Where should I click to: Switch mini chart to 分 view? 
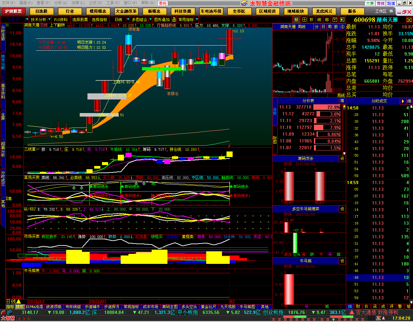[317, 27]
